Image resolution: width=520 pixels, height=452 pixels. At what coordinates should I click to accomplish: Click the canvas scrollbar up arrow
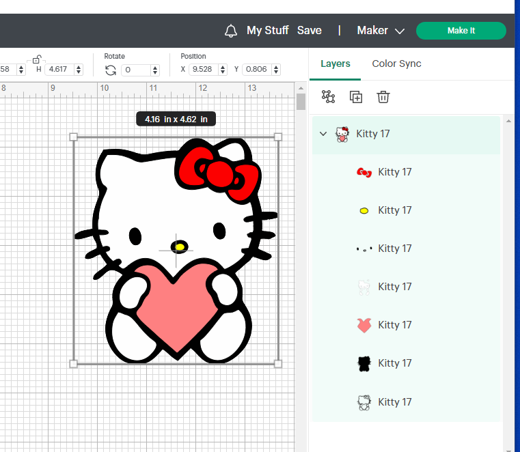click(x=301, y=88)
